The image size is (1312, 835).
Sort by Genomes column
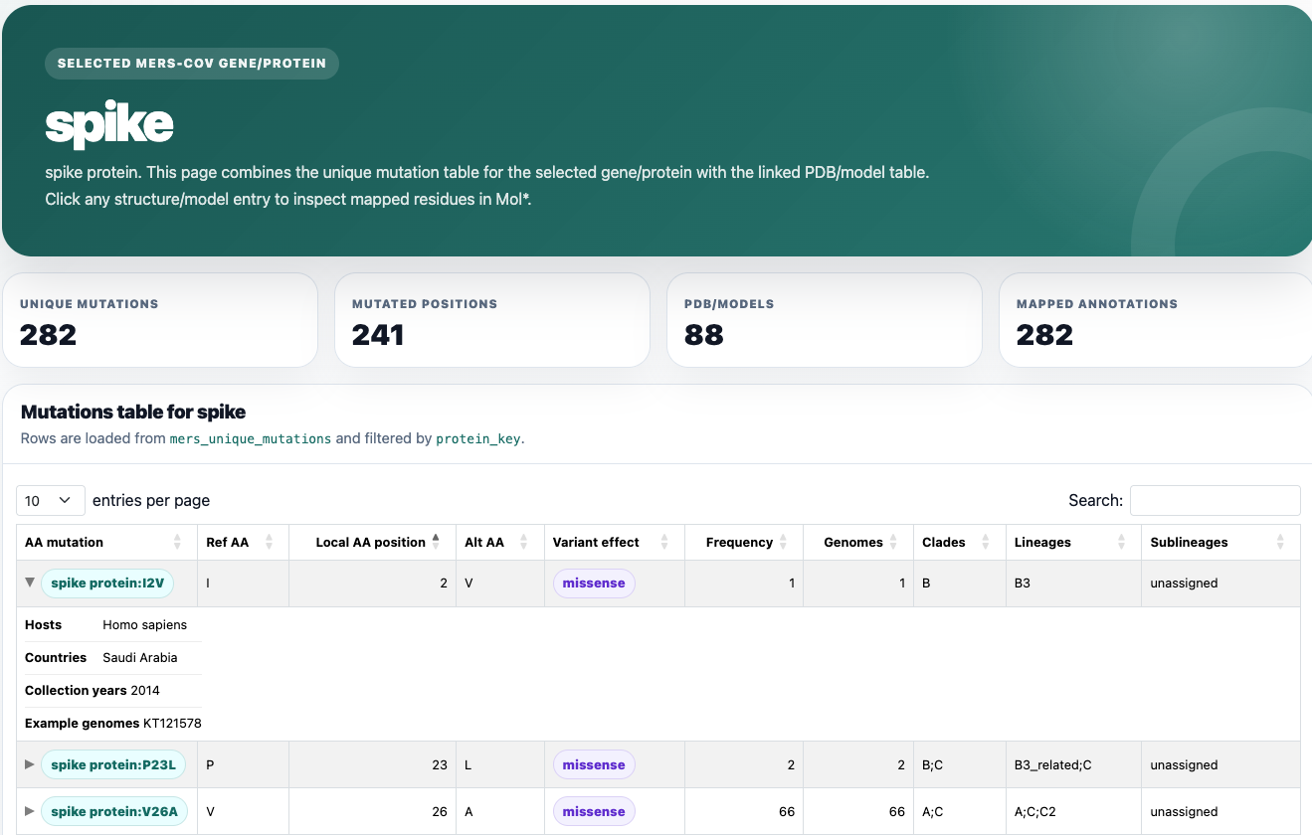click(x=858, y=542)
